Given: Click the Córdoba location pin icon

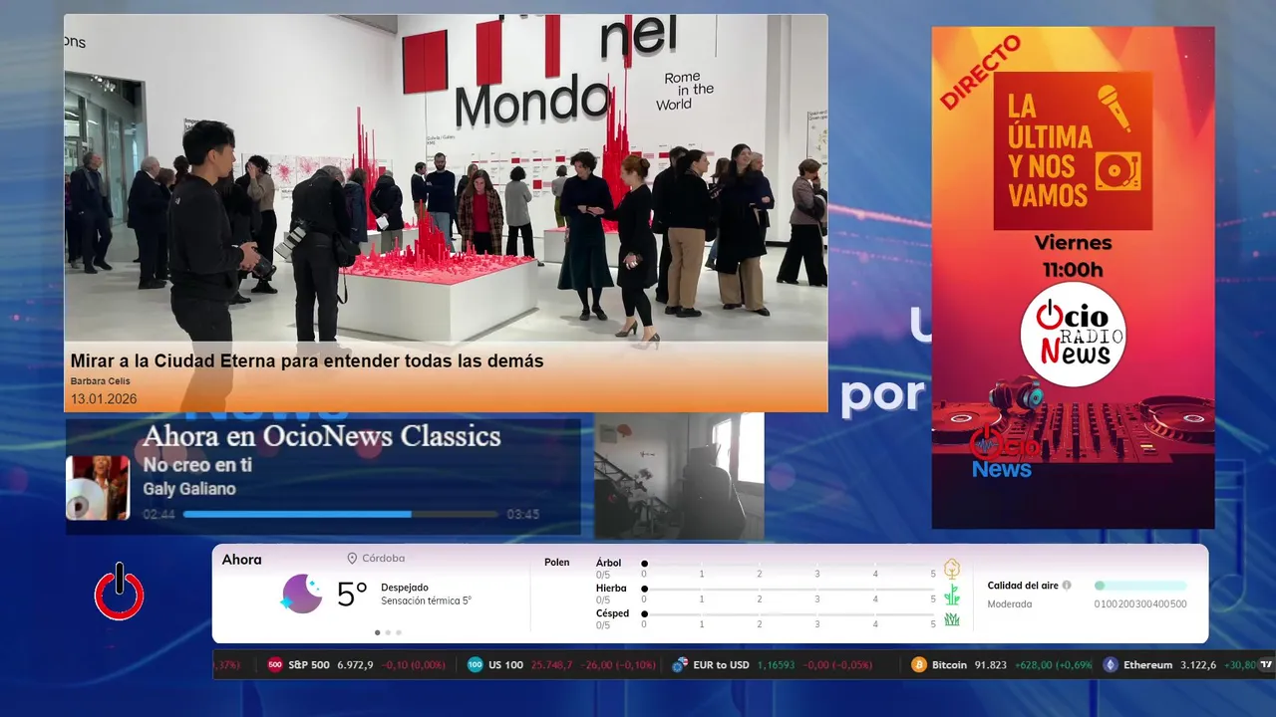Looking at the screenshot, I should [x=352, y=559].
